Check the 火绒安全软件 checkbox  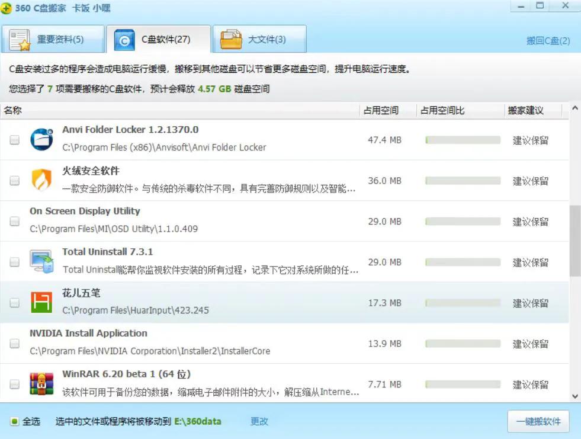click(x=14, y=181)
